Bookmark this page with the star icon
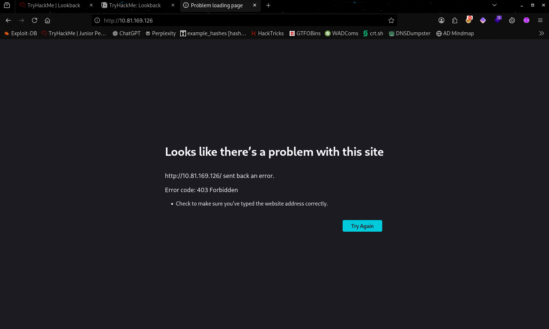549x329 pixels. pos(391,20)
